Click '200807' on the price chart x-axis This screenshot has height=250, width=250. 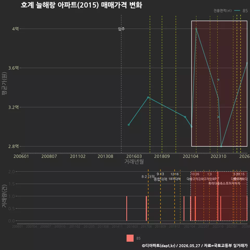coord(49,156)
